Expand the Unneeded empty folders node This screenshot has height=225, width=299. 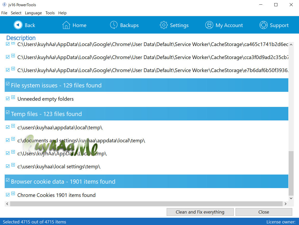coord(13,97)
